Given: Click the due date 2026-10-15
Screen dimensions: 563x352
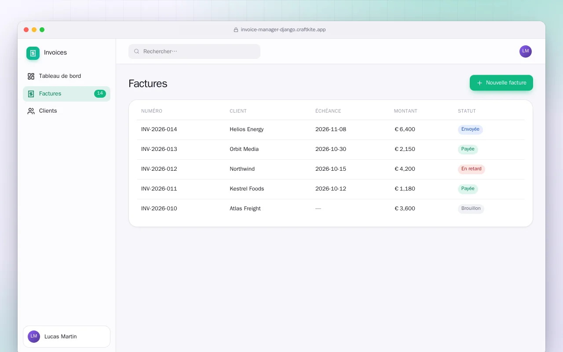Looking at the screenshot, I should (x=331, y=169).
